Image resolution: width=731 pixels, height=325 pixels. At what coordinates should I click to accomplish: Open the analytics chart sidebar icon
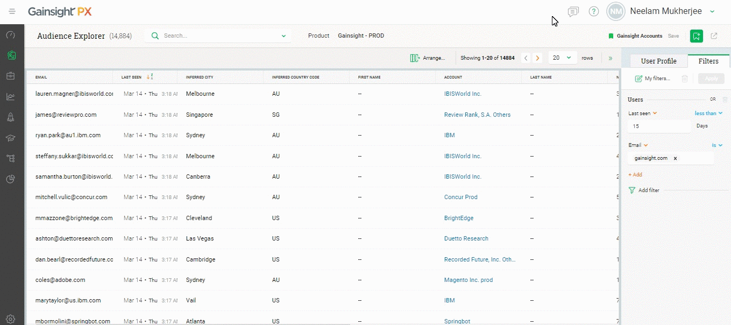pos(11,97)
